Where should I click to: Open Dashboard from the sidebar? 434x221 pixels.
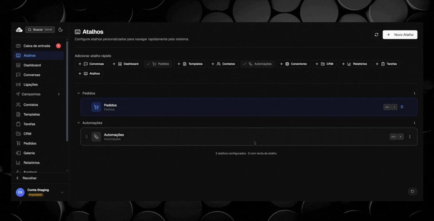click(38, 65)
